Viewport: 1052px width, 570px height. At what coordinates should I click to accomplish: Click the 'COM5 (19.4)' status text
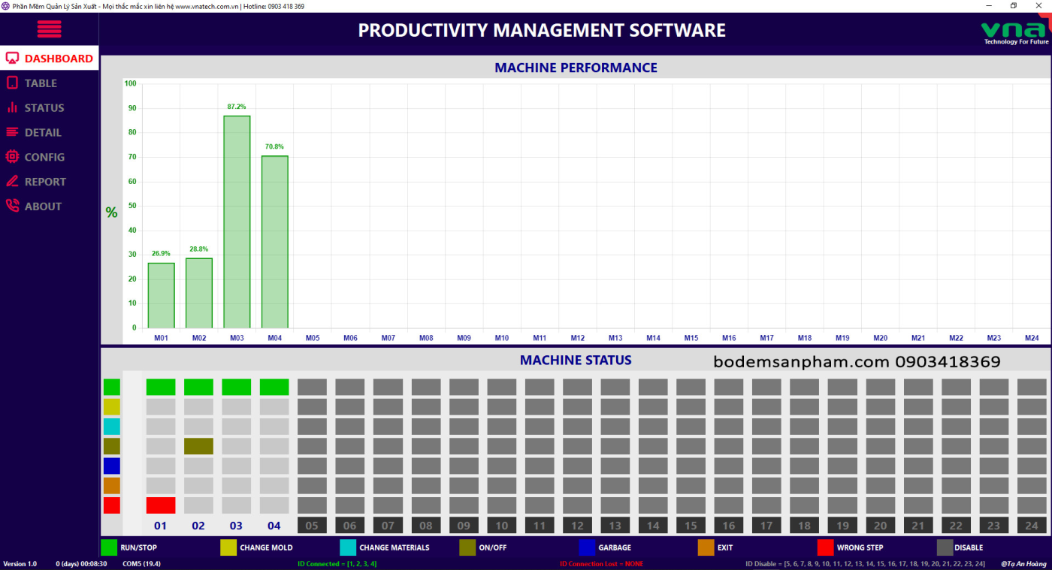click(x=141, y=564)
